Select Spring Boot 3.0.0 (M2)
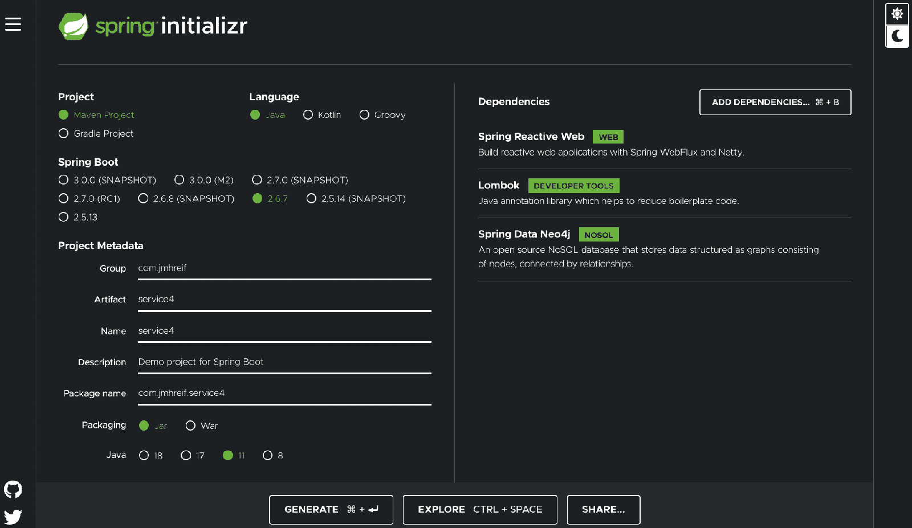This screenshot has width=912, height=528. point(204,180)
